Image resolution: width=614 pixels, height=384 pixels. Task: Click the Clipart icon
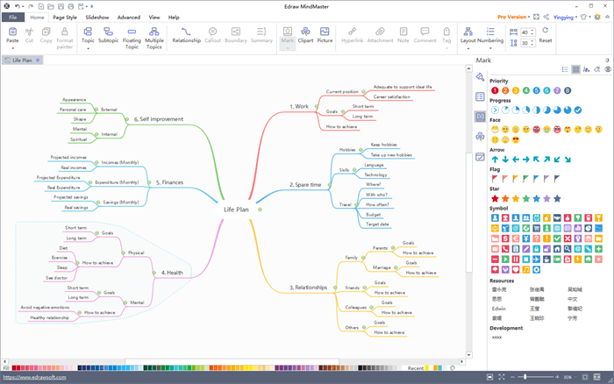click(305, 34)
